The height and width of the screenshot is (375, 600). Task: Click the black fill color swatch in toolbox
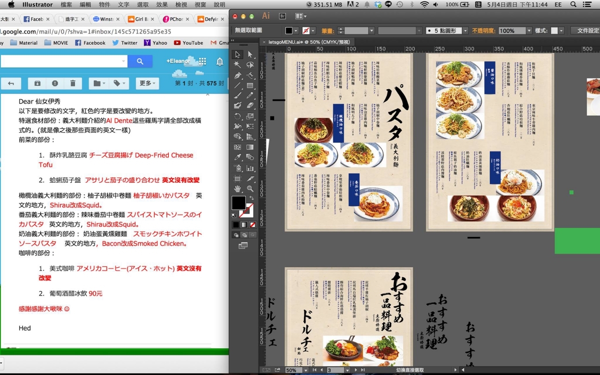pyautogui.click(x=238, y=203)
